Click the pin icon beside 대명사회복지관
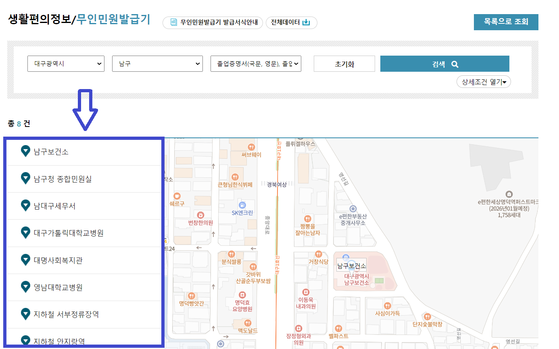559x349 pixels. 25,260
